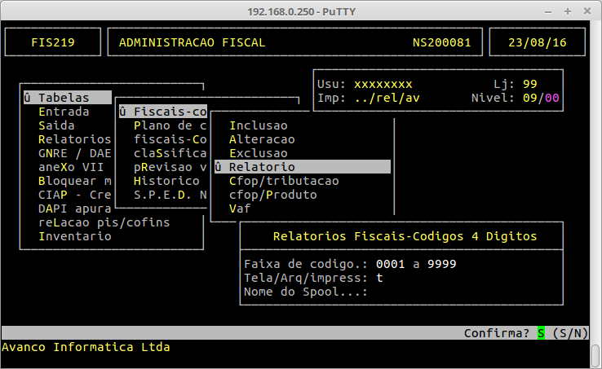
Task: Click the green Confirma S cursor
Action: tap(540, 333)
